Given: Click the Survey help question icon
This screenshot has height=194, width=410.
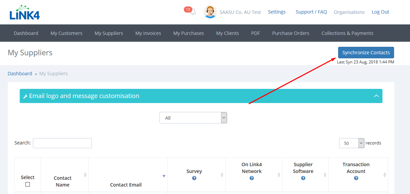Looking at the screenshot, I should 194,178.
